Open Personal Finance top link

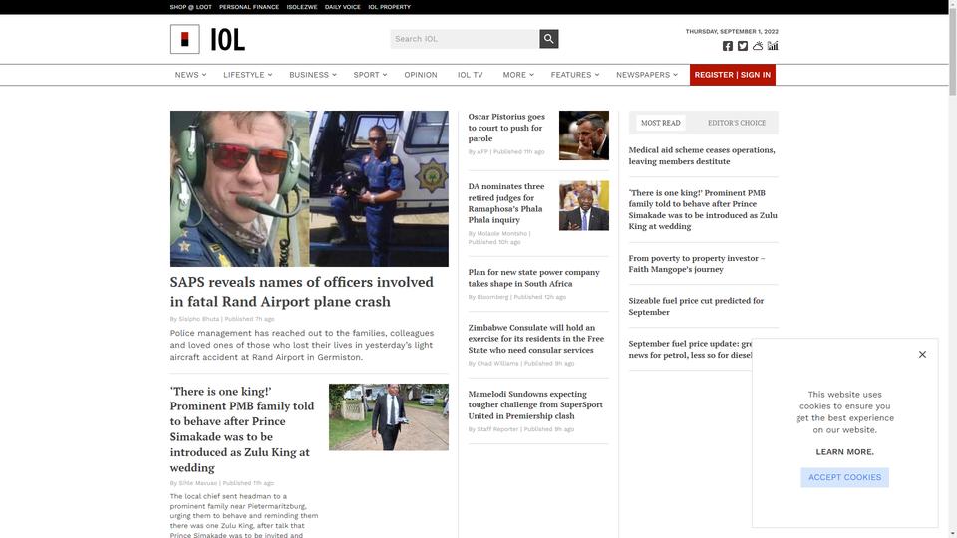pyautogui.click(x=249, y=7)
